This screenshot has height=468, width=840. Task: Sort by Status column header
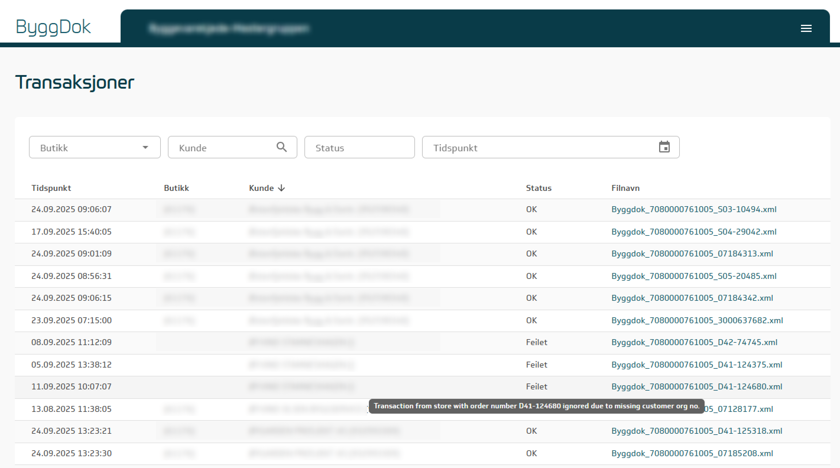[538, 188]
